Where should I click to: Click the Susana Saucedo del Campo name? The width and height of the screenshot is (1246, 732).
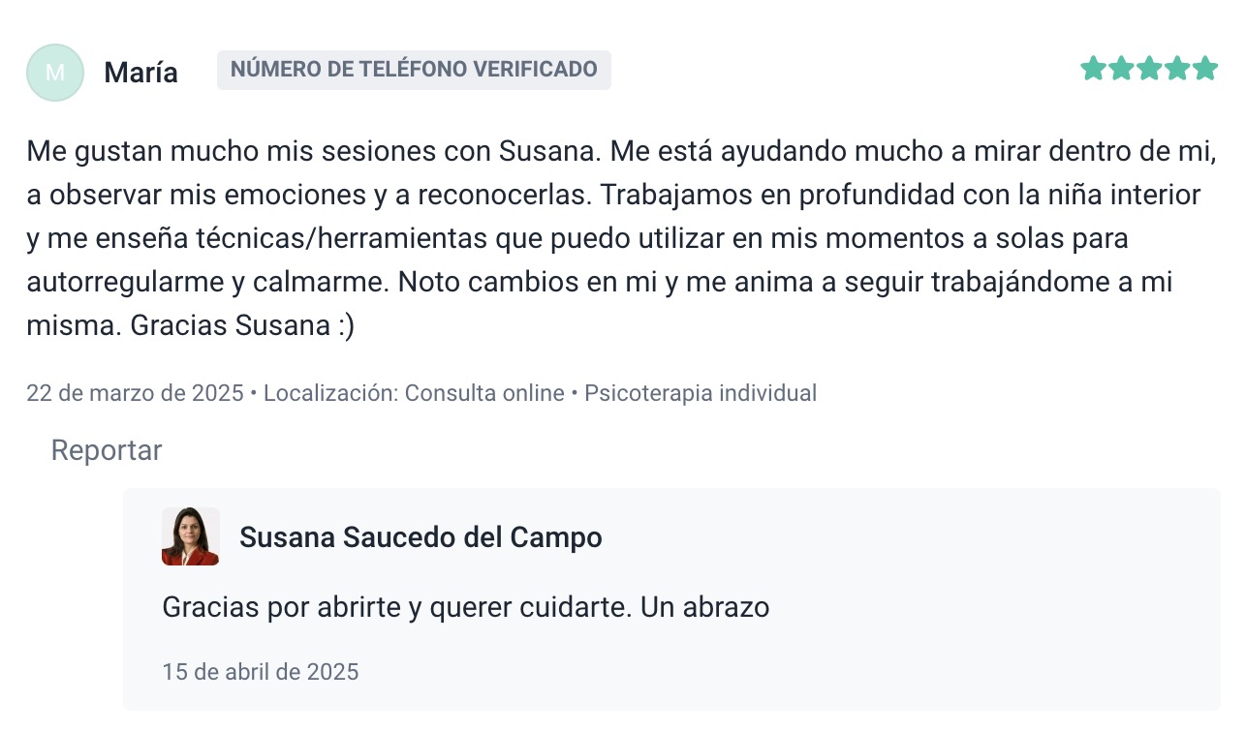pos(421,537)
